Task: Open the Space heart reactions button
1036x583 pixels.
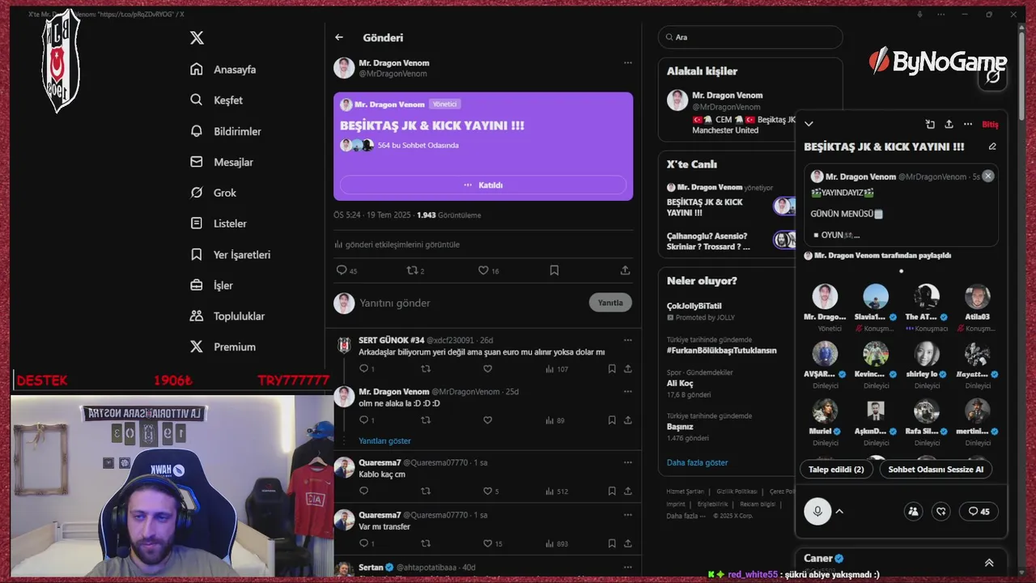Action: tap(940, 511)
